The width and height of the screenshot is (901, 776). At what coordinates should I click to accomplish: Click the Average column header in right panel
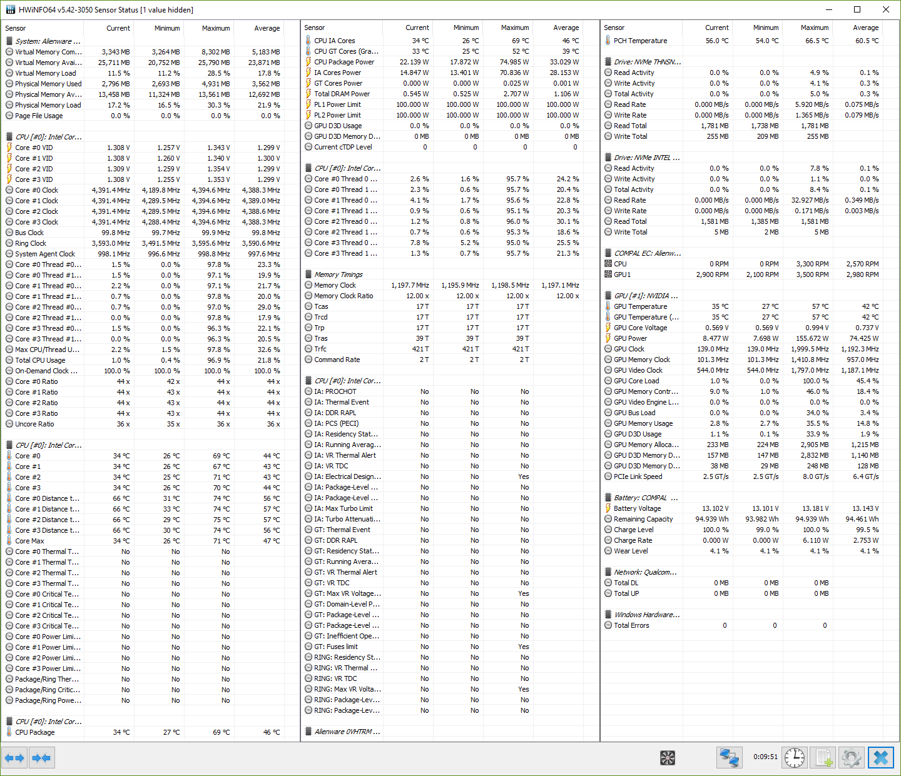point(865,28)
